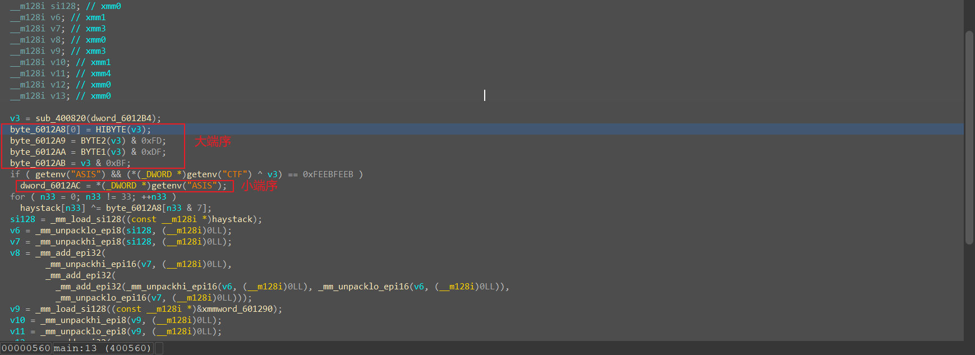
Task: Click the BYTE1 macro
Action: point(93,152)
